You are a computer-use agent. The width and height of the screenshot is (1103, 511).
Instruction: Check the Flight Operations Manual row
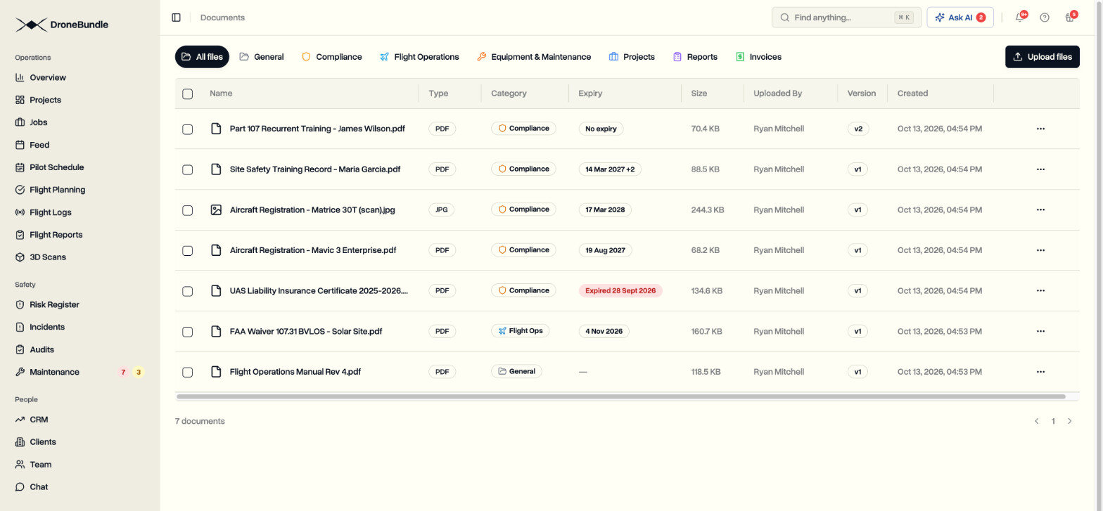point(188,372)
